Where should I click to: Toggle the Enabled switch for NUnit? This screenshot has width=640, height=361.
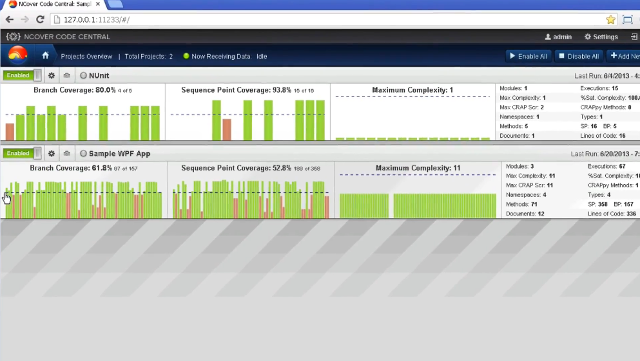pos(23,75)
